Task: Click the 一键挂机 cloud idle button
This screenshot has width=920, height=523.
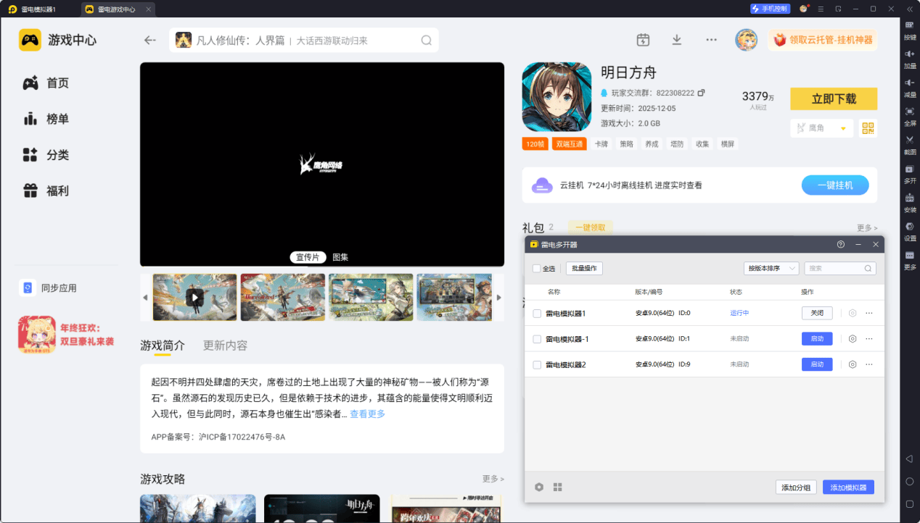Action: (x=834, y=185)
